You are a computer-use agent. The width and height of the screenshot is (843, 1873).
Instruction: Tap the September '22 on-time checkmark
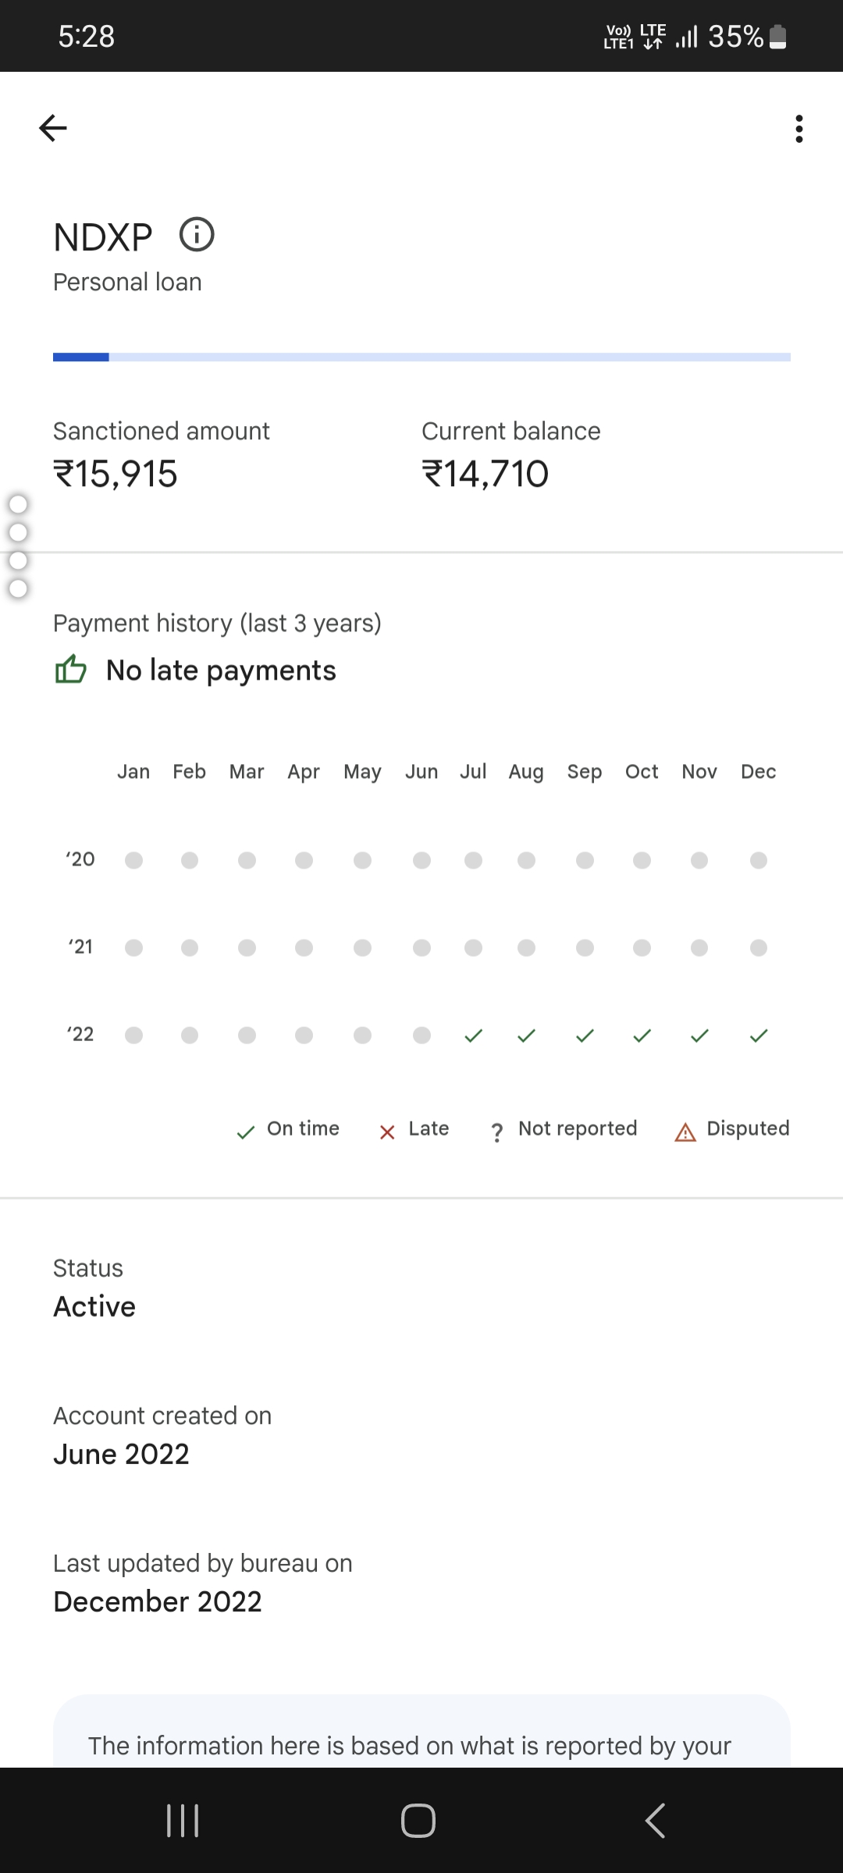click(585, 1036)
